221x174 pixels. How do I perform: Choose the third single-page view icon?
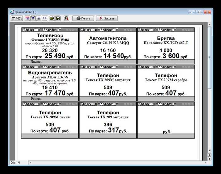coord(39,18)
